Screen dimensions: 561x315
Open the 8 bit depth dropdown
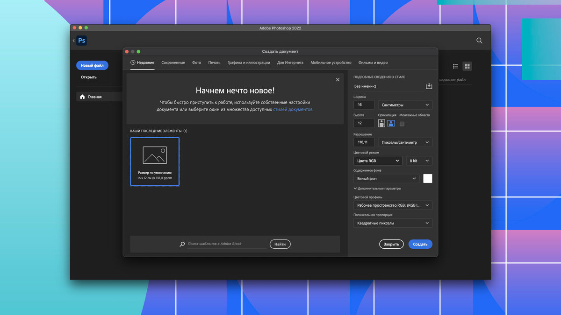[419, 161]
